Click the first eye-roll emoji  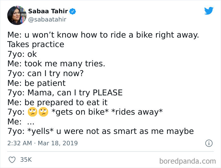[x=33, y=112]
